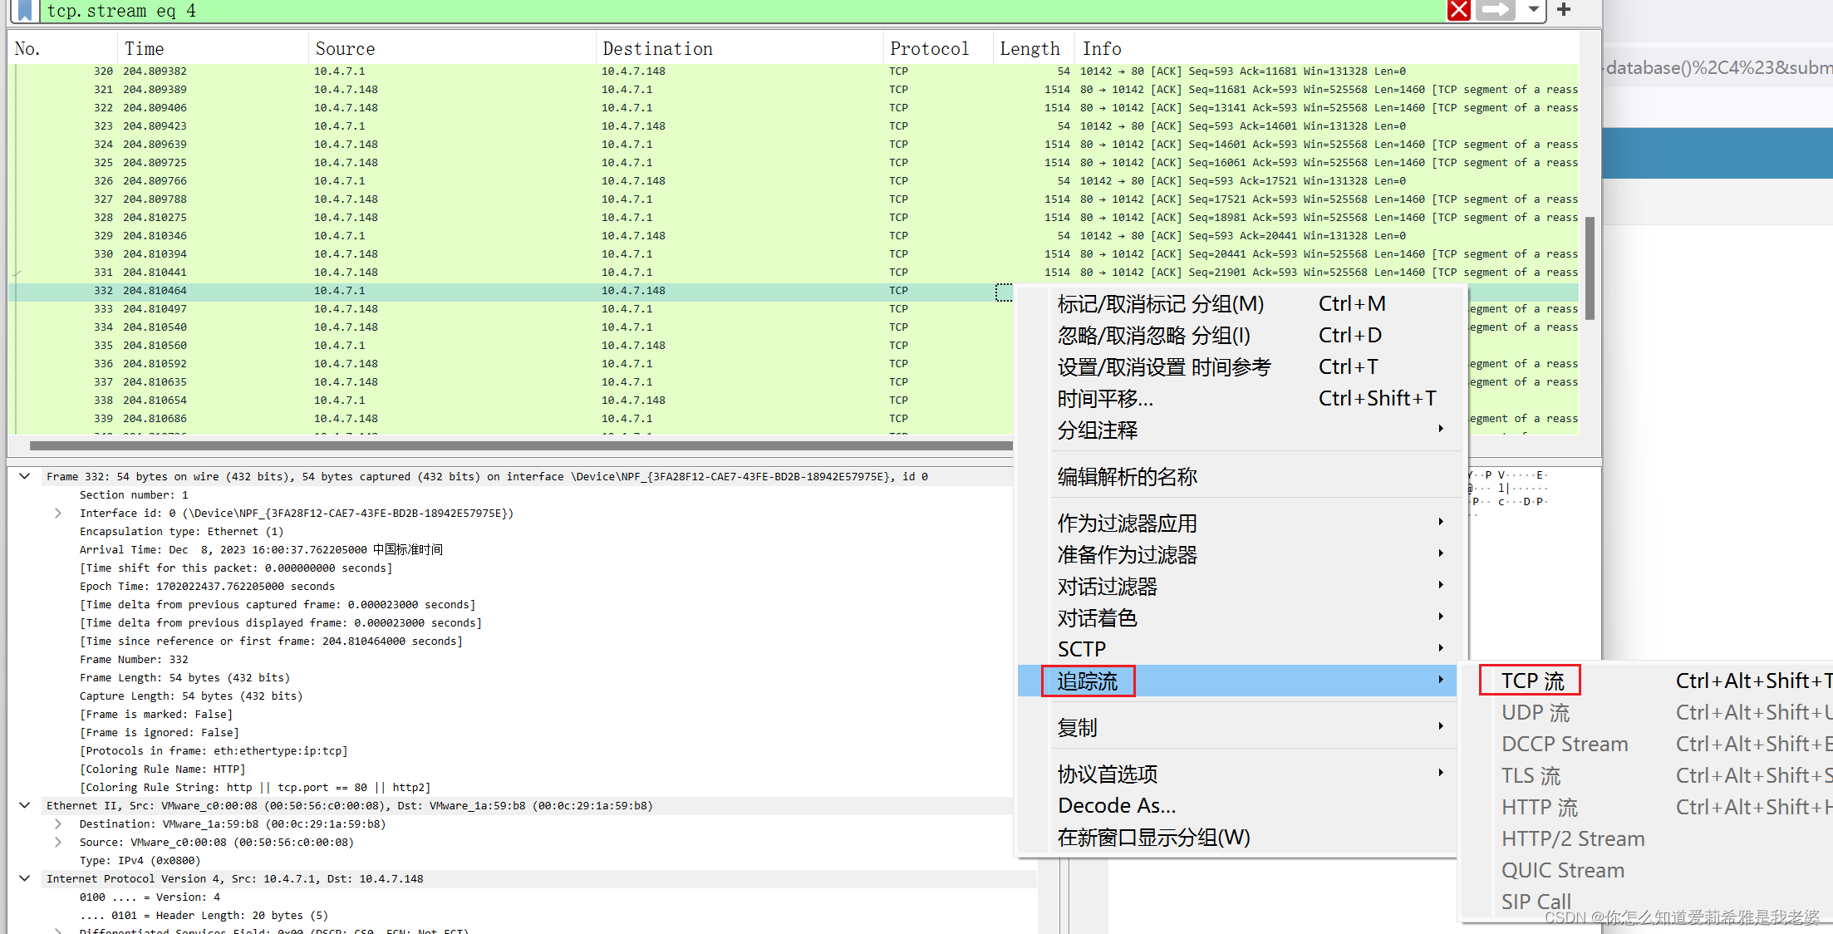Expand the Interface id tree row
The width and height of the screenshot is (1833, 934).
click(57, 513)
